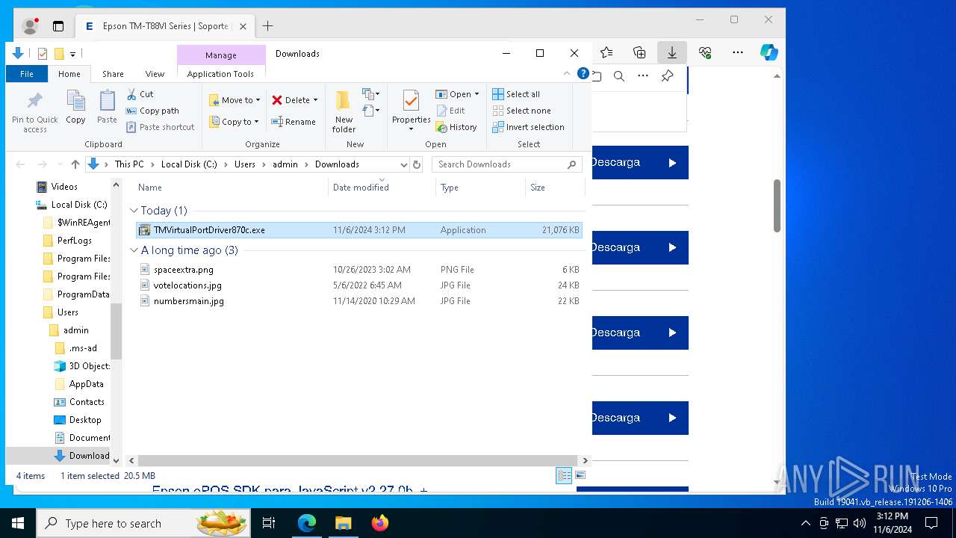Click Windows search box on taskbar
The width and height of the screenshot is (956, 538).
click(143, 523)
